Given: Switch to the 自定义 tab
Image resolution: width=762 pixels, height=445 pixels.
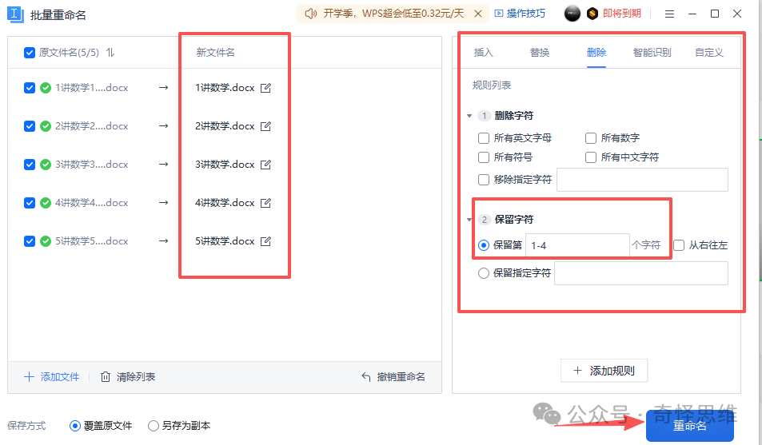Looking at the screenshot, I should tap(709, 53).
